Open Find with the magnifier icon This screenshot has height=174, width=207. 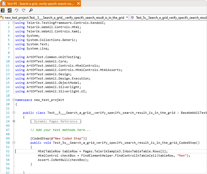point(31,10)
